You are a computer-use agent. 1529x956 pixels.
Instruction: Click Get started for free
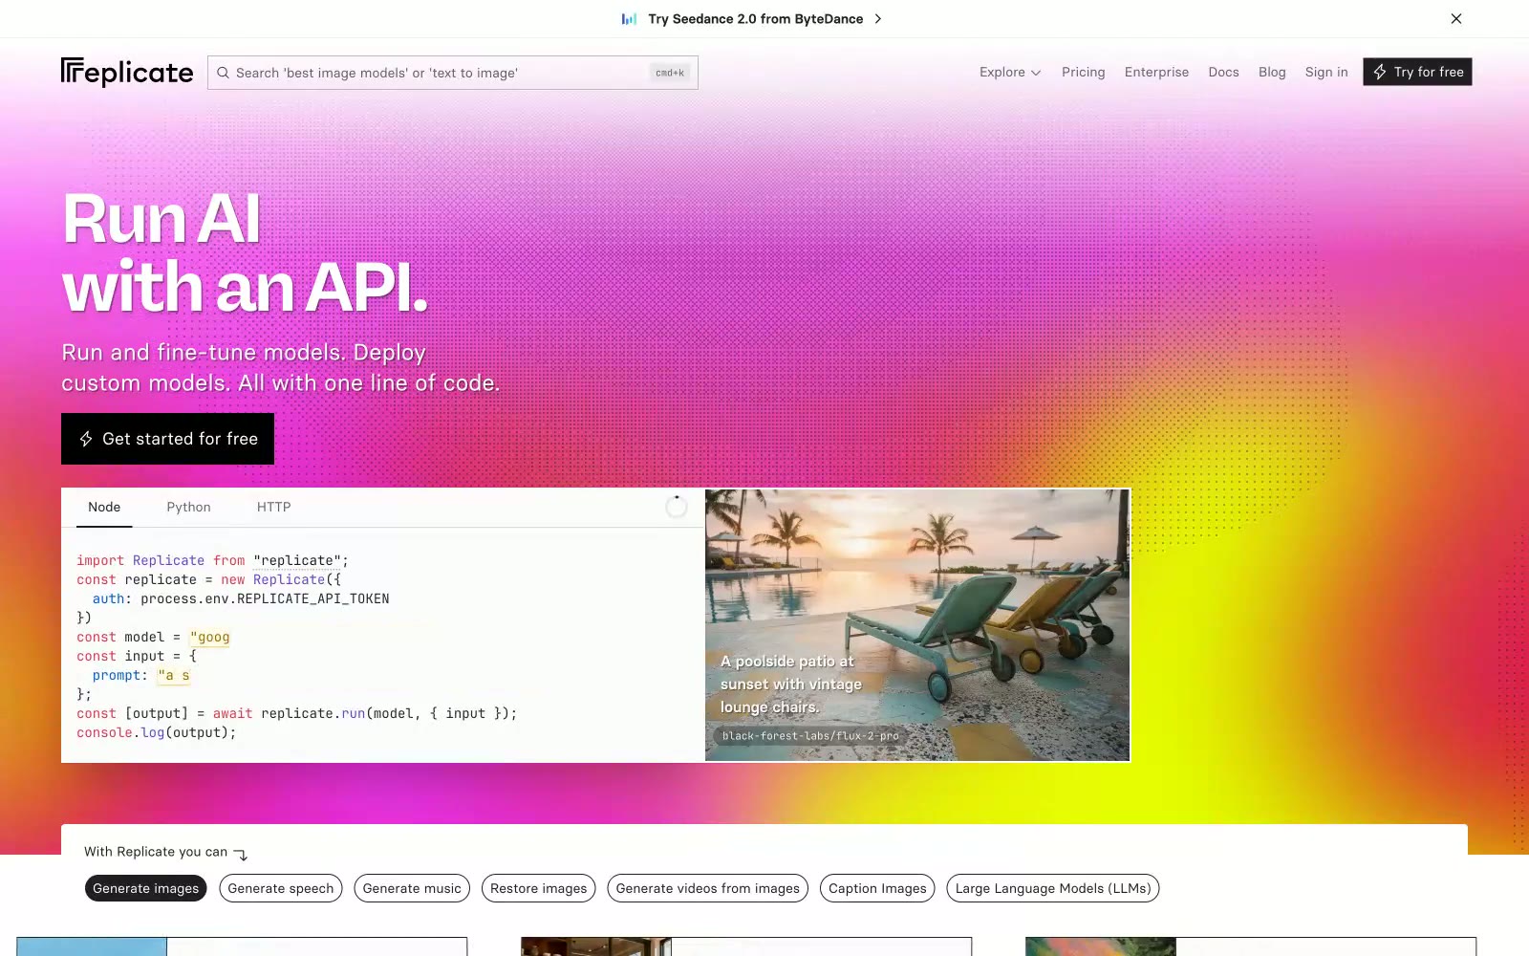[167, 439]
